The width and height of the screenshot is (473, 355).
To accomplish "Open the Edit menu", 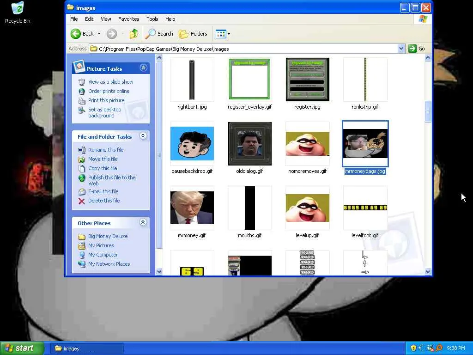I will point(89,19).
